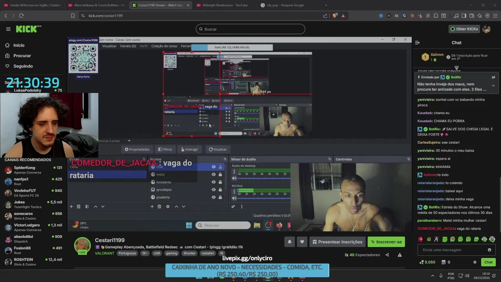Move source down arrow in Fontes panel
This screenshot has height=282, width=501.
click(184, 206)
